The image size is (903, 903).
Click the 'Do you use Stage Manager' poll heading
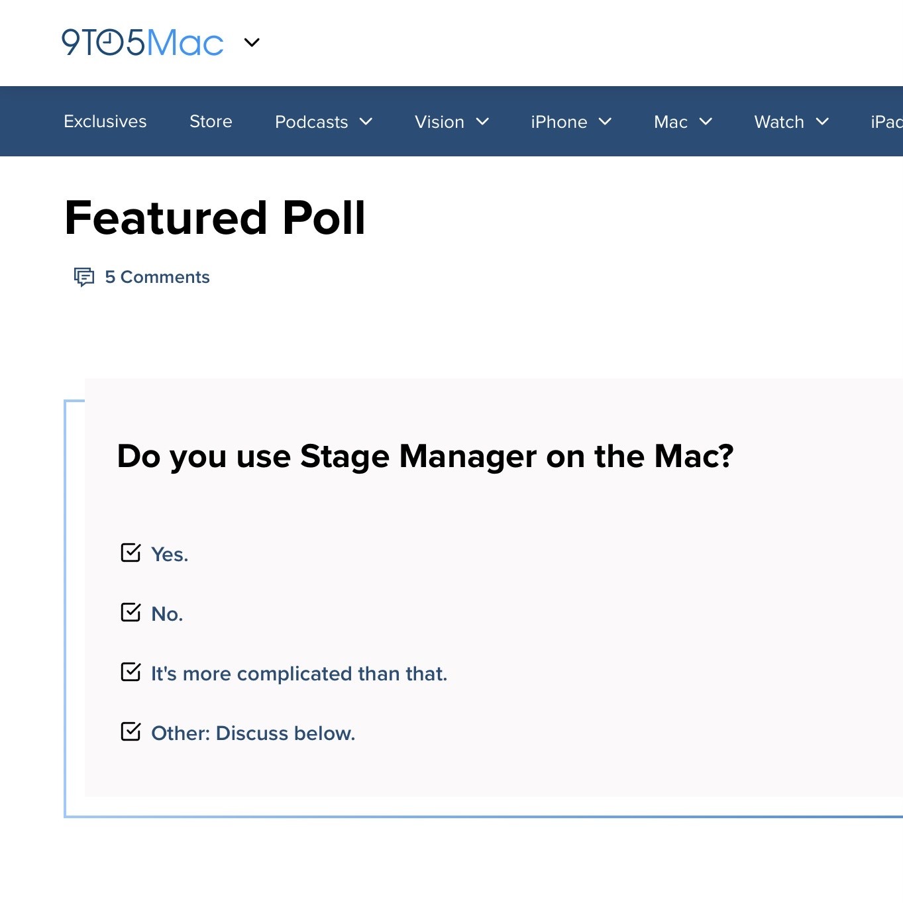(x=425, y=456)
